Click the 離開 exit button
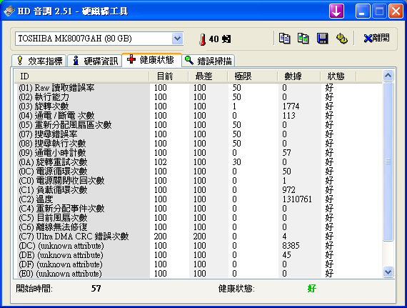 pyautogui.click(x=376, y=38)
